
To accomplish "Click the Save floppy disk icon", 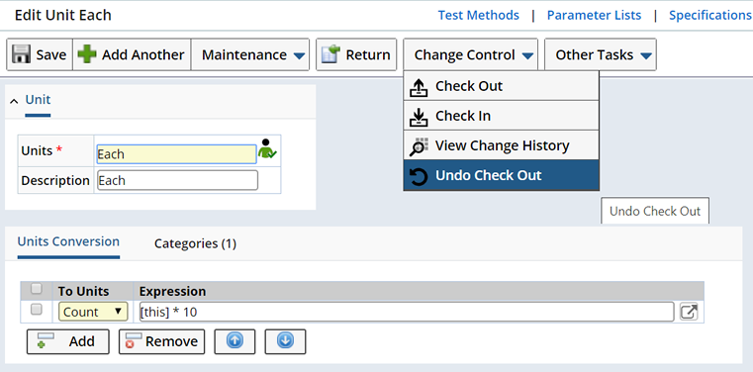I will [x=21, y=54].
